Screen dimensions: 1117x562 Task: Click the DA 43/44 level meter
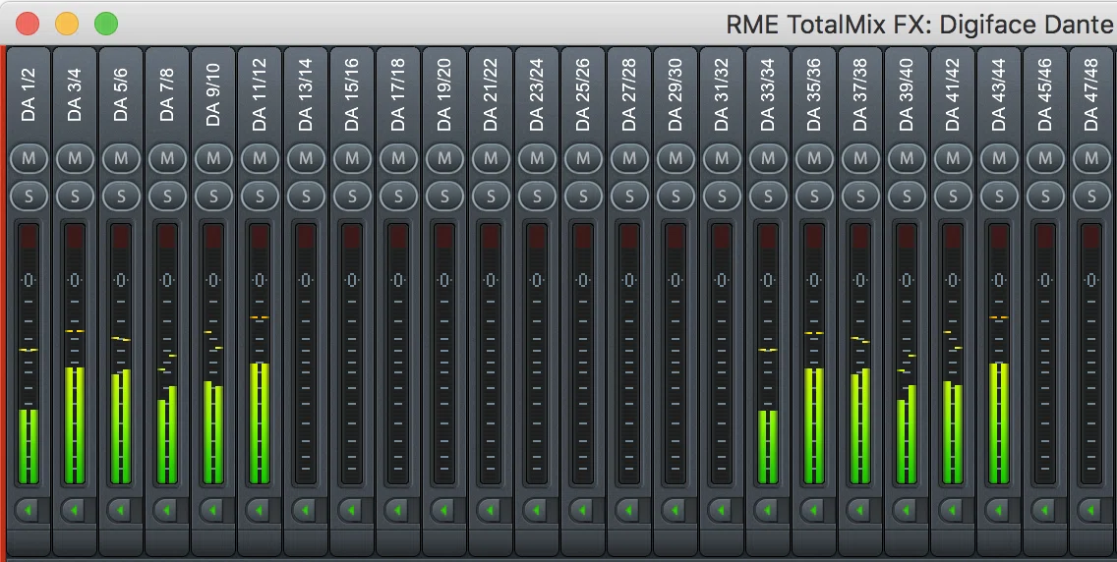tap(999, 354)
